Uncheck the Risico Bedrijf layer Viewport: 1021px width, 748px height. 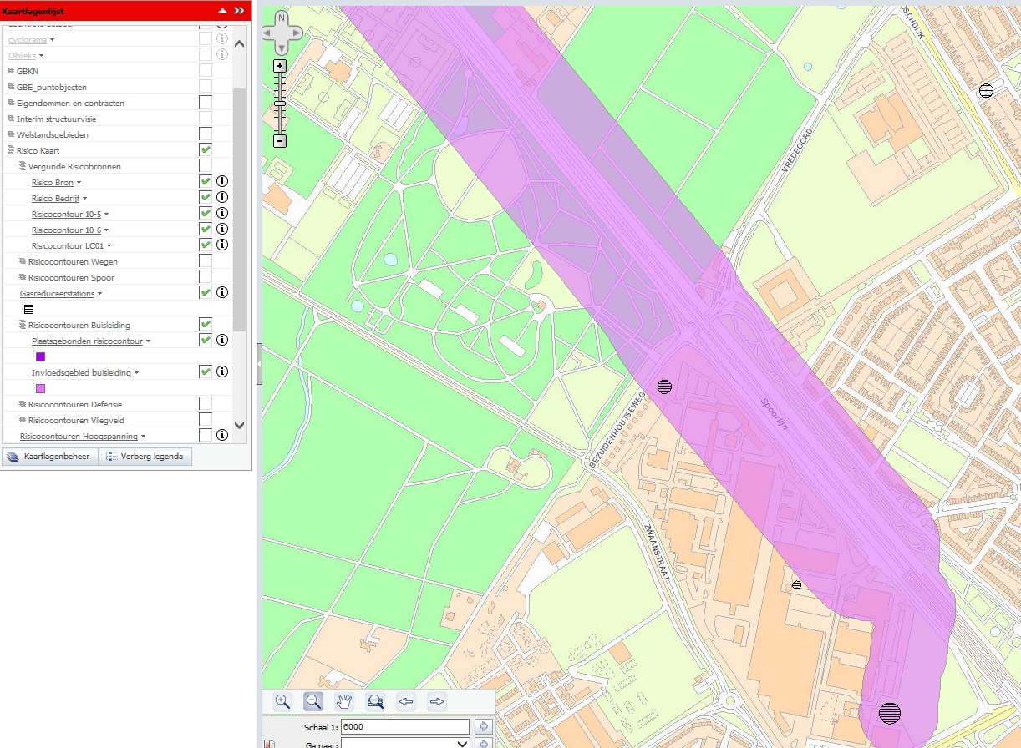tap(206, 197)
